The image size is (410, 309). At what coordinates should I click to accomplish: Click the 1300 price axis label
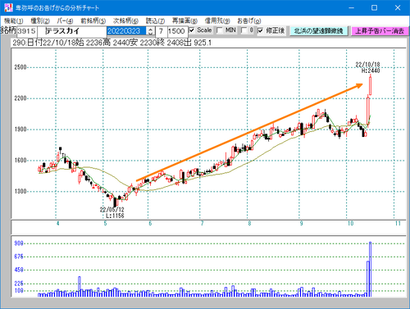click(20, 191)
